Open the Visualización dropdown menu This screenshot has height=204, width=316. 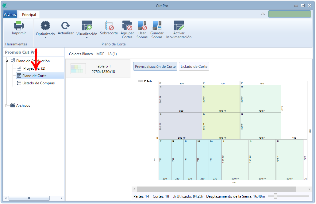point(87,38)
